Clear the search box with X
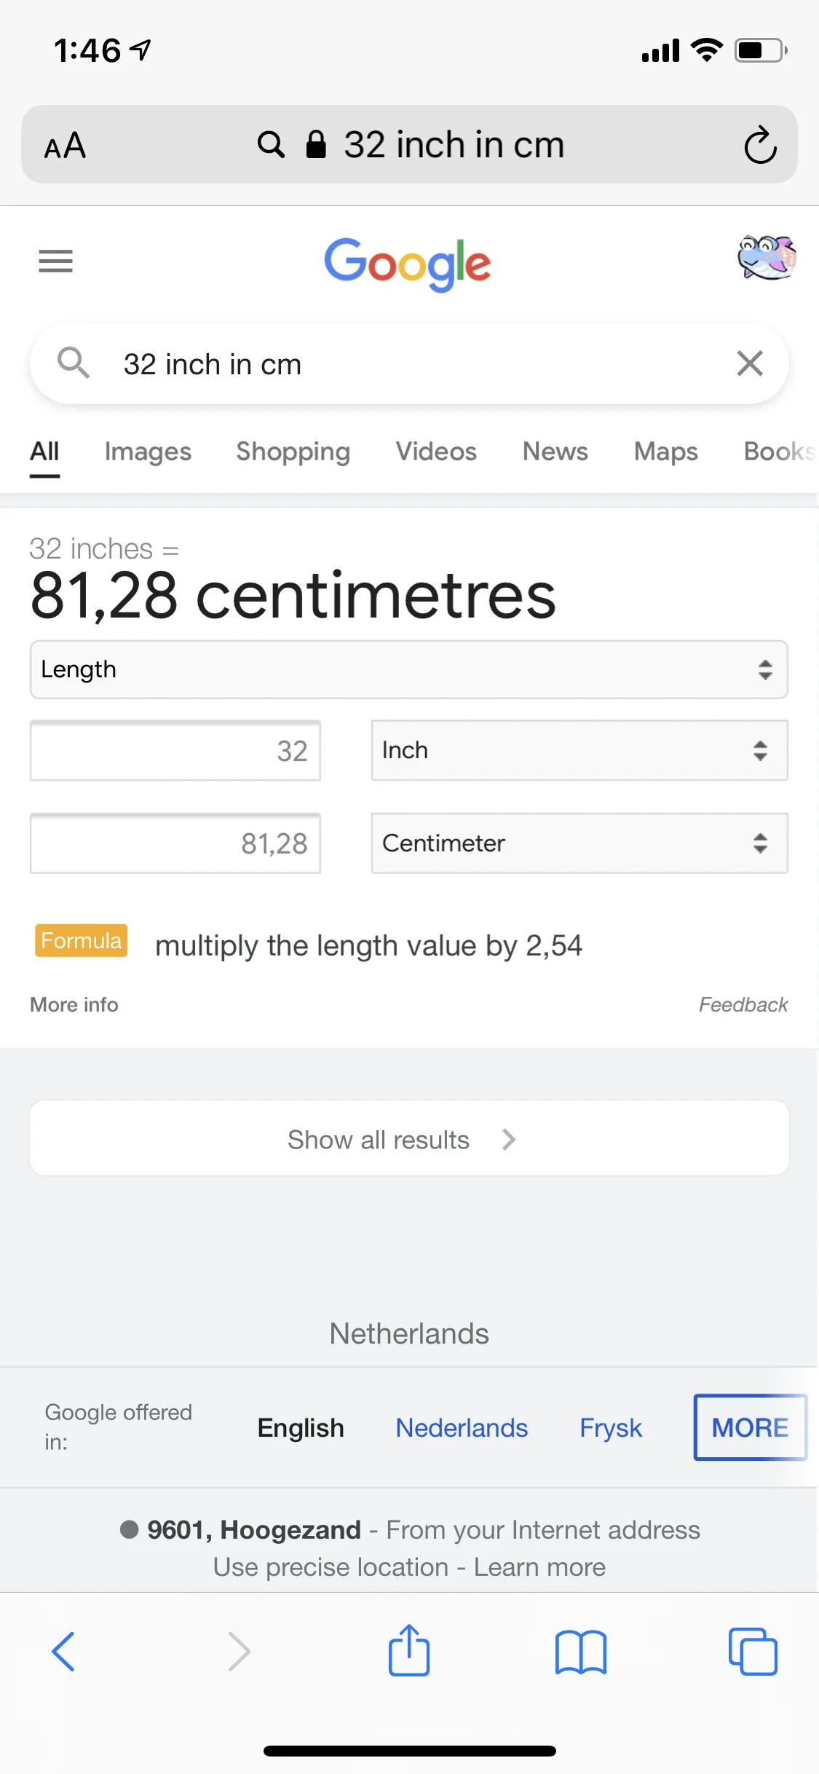This screenshot has height=1774, width=819. point(749,363)
